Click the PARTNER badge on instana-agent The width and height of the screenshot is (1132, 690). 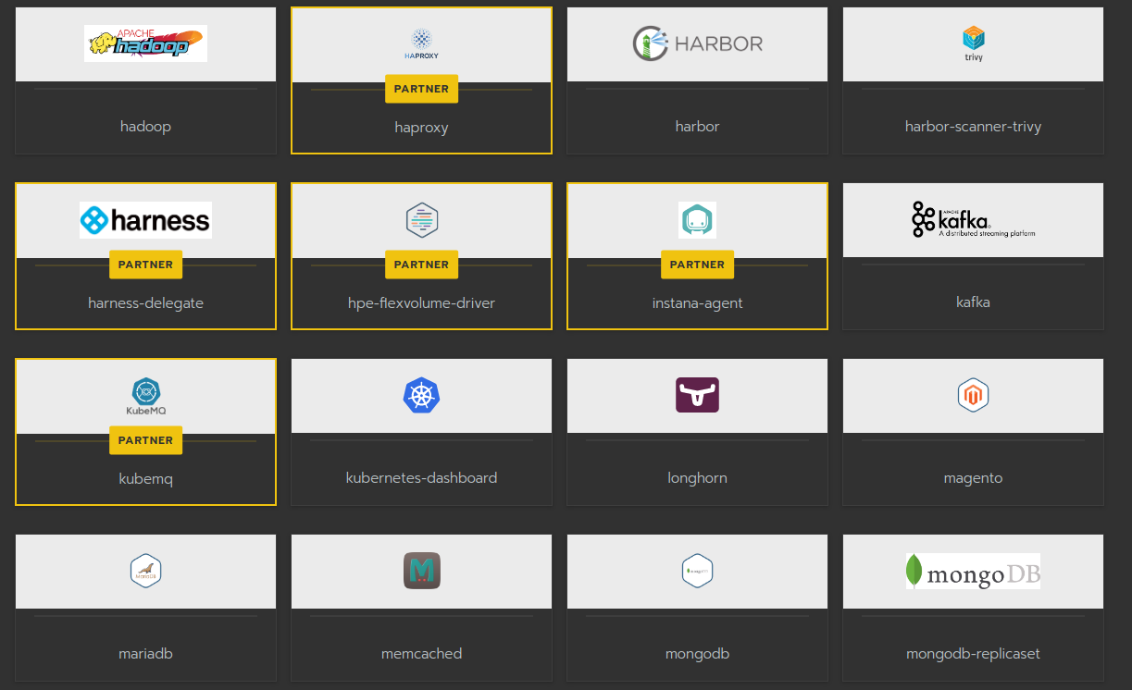click(697, 265)
